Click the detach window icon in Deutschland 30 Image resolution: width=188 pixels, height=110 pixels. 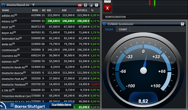coord(91,5)
